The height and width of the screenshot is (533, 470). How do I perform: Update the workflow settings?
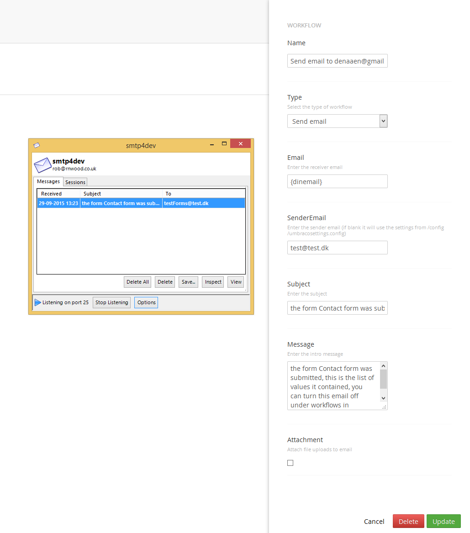(x=444, y=521)
